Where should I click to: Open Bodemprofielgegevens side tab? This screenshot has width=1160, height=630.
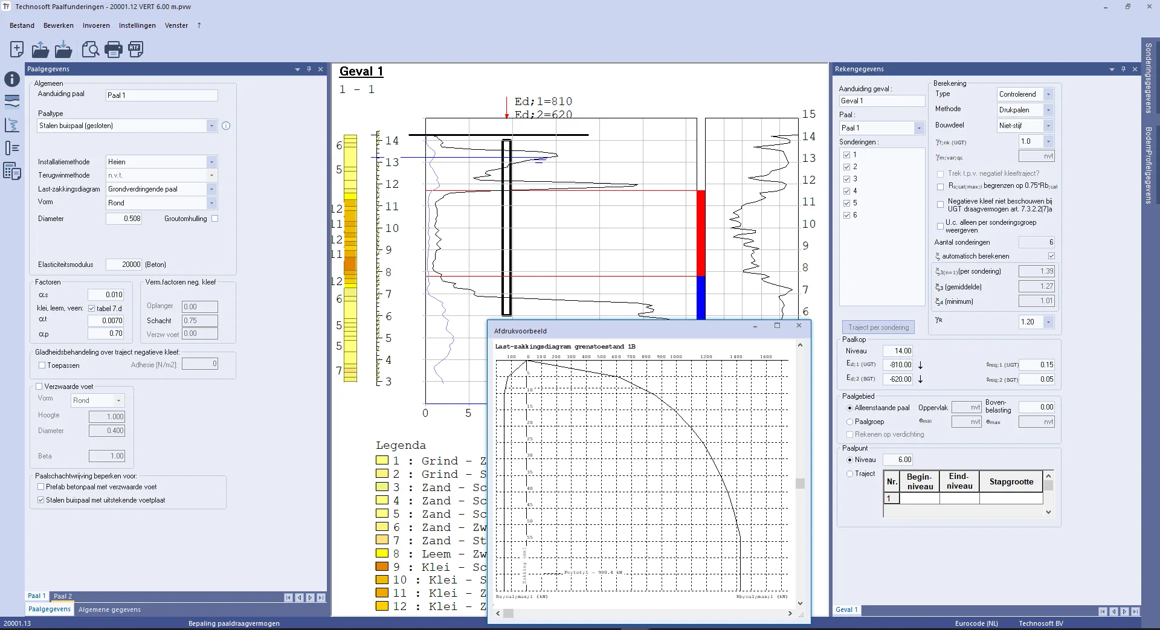[1149, 165]
